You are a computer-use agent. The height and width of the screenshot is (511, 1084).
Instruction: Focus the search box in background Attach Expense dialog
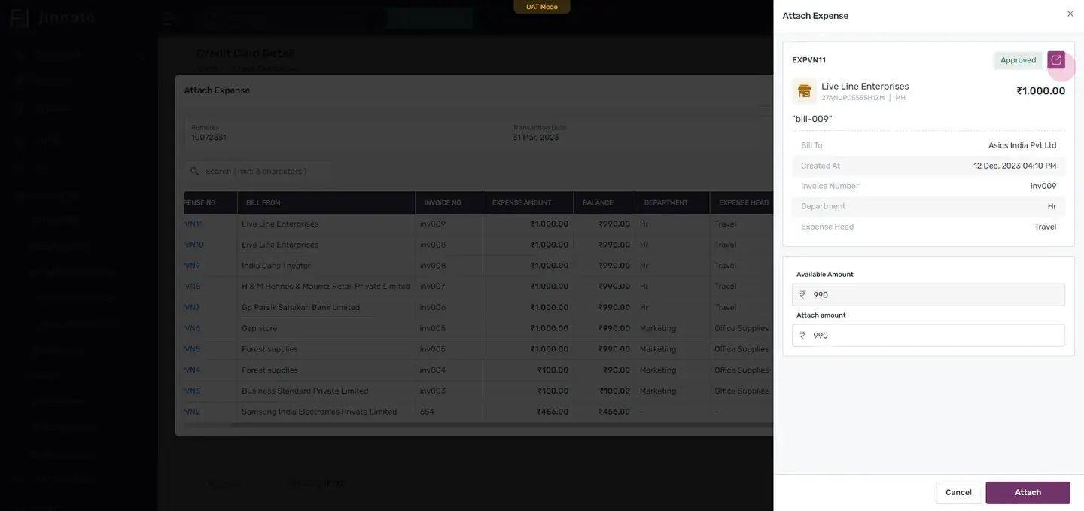(257, 172)
